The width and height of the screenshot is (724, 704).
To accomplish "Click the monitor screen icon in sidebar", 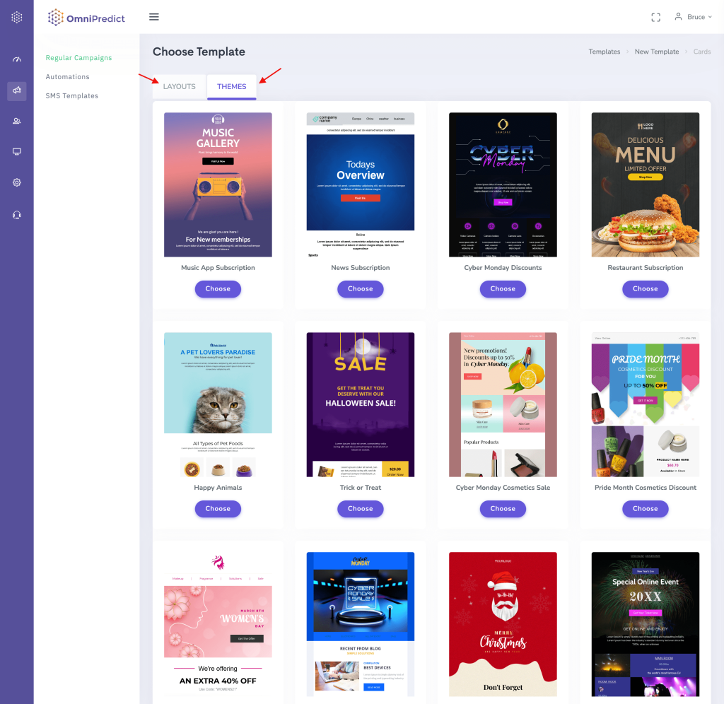I will click(17, 151).
